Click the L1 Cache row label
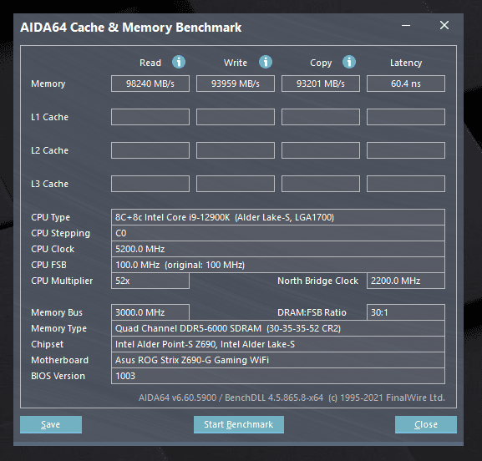This screenshot has height=461, width=482. [x=50, y=117]
